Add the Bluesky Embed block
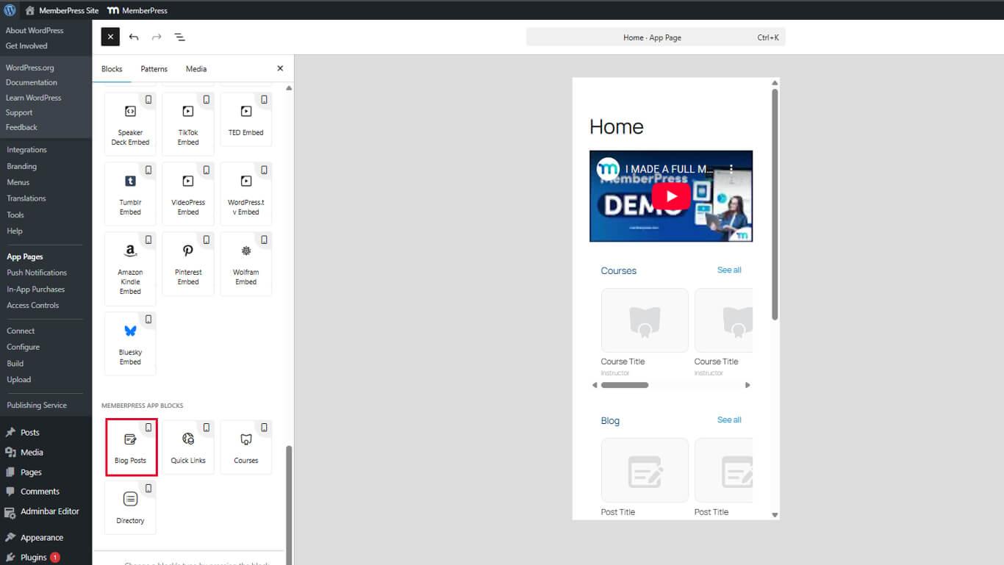The height and width of the screenshot is (565, 1004). click(x=130, y=343)
